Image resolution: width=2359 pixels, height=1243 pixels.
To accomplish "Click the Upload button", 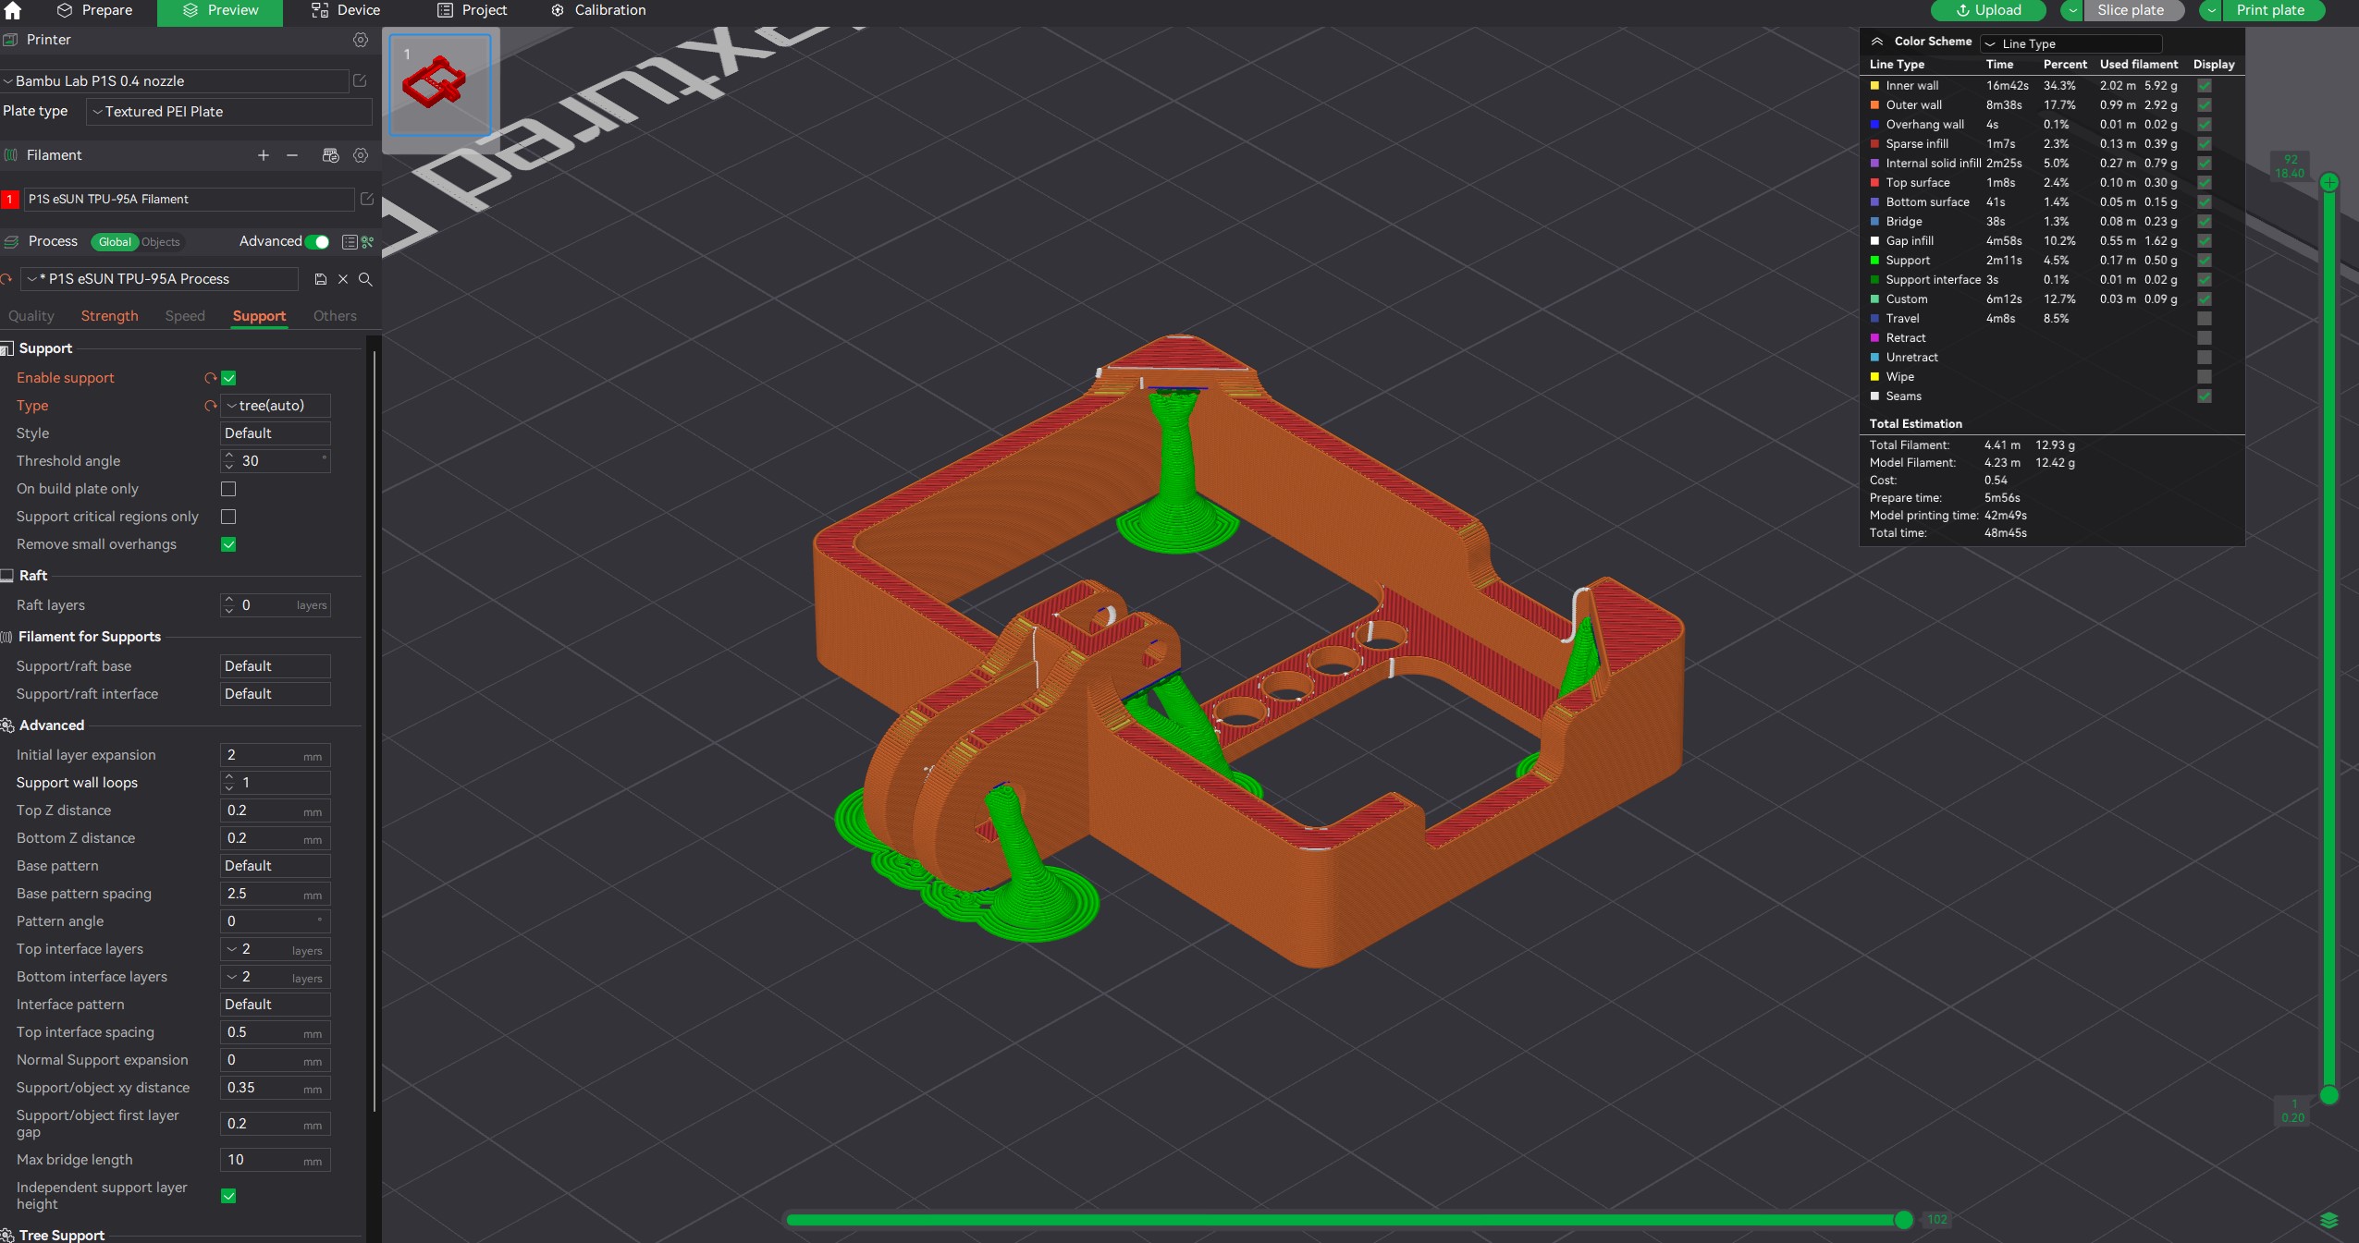I will tap(1989, 10).
